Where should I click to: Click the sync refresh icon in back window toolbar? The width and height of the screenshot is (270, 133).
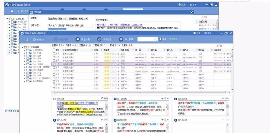[x=19, y=11]
